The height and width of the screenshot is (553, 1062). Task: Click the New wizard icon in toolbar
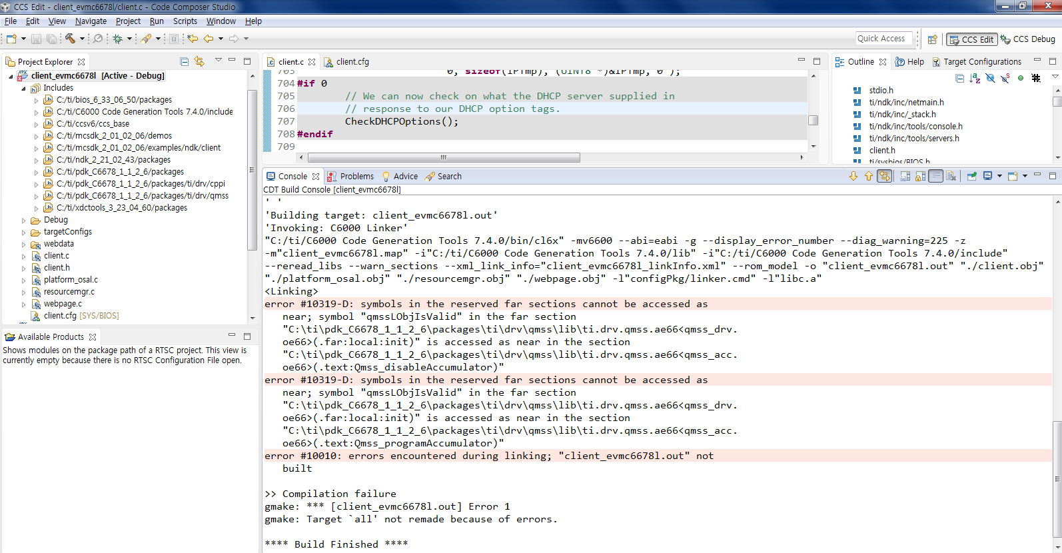click(11, 39)
